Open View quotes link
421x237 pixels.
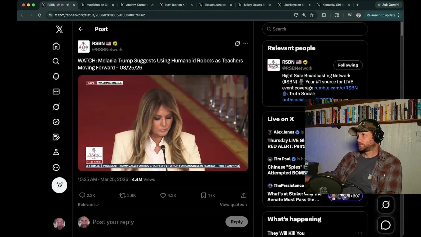tap(234, 205)
